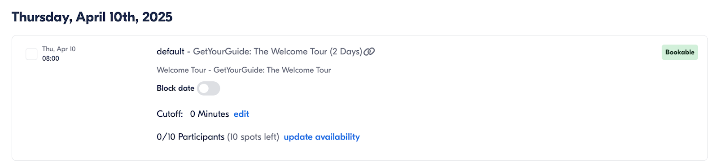Click the 'default' option label

171,52
